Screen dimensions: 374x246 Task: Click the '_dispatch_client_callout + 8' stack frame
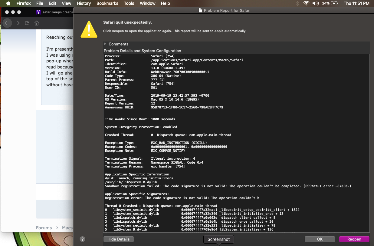[x=190, y=218]
